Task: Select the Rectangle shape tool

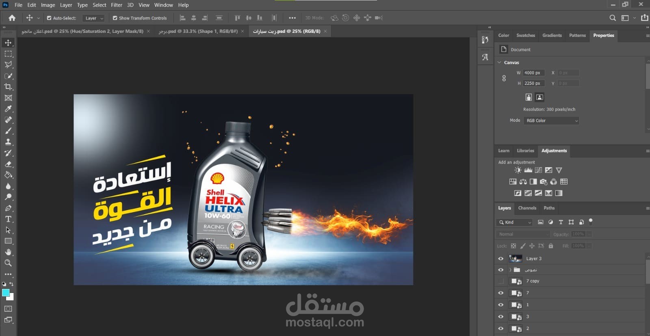Action: click(x=8, y=241)
